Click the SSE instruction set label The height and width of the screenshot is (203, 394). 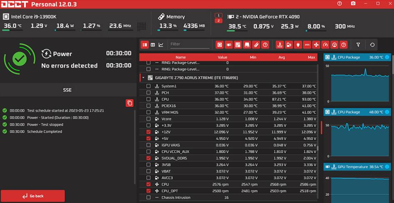[x=67, y=89]
